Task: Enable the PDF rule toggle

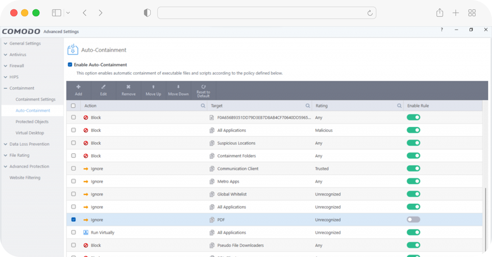Action: (x=413, y=220)
